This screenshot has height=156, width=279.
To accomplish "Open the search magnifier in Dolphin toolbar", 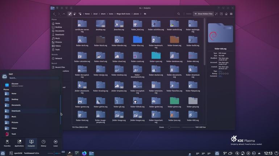I will point(179,14).
